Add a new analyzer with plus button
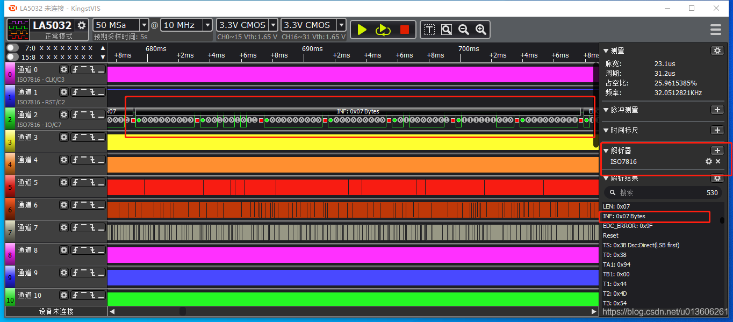 coord(717,151)
